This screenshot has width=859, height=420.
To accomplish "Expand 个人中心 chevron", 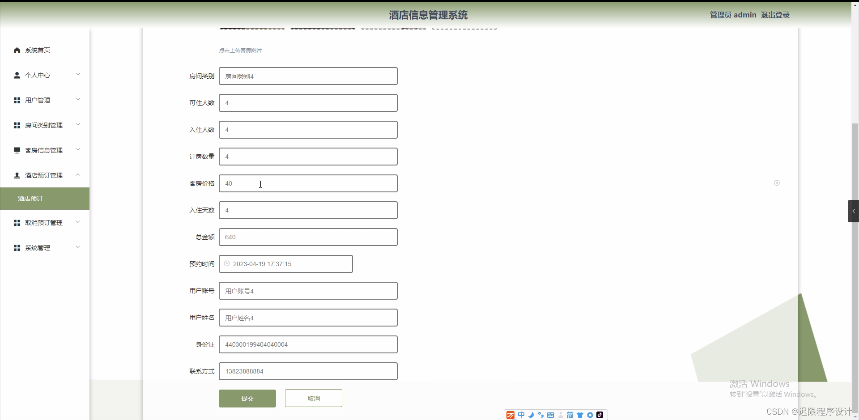I will click(78, 75).
